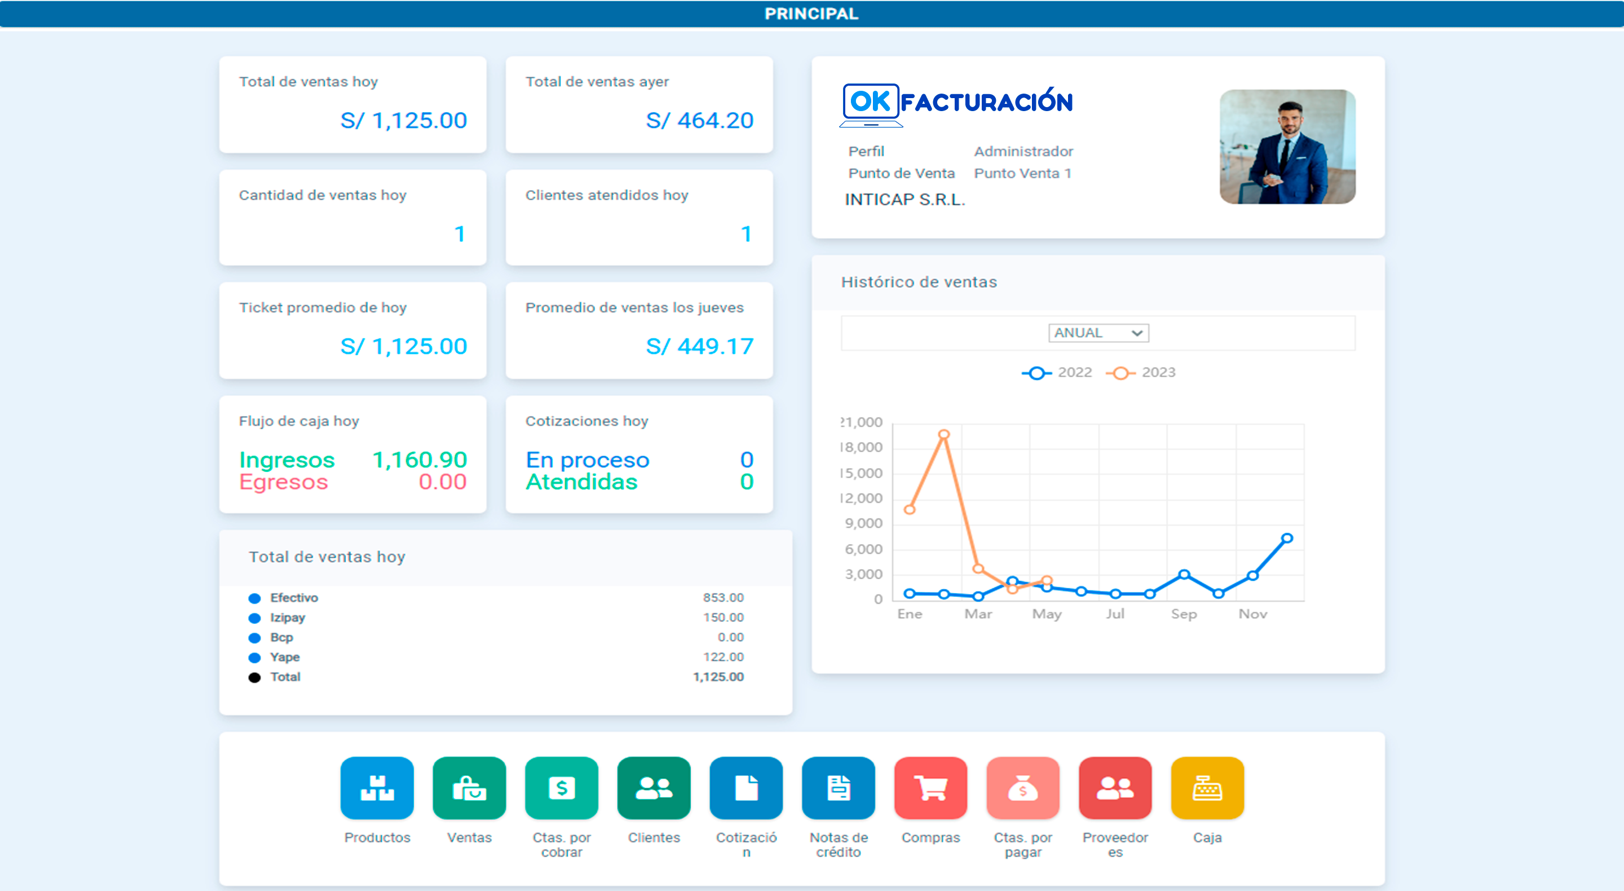Open Notas de crédito icon
This screenshot has height=891, width=1624.
pyautogui.click(x=838, y=788)
